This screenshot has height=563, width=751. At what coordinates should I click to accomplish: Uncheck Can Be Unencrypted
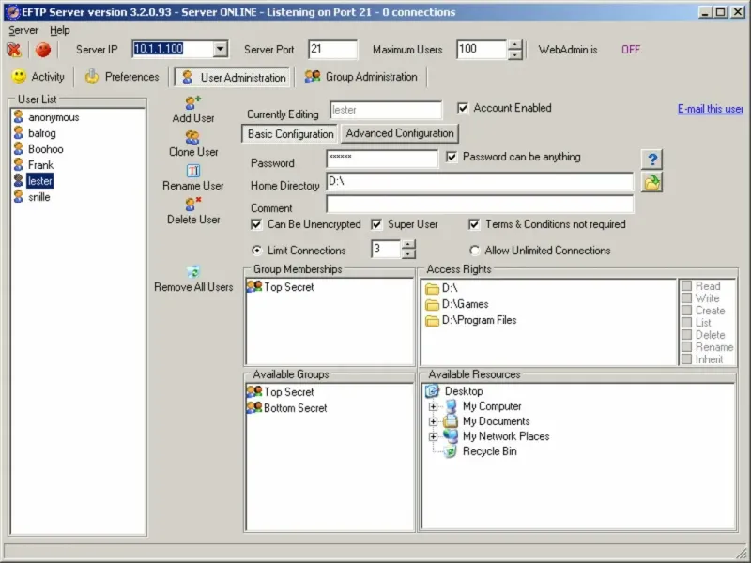256,224
